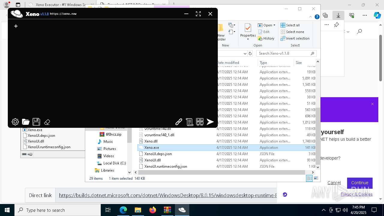Viewport: 384px width, 216px height.
Task: Open the New item dropdown in ribbon
Action: click(231, 25)
